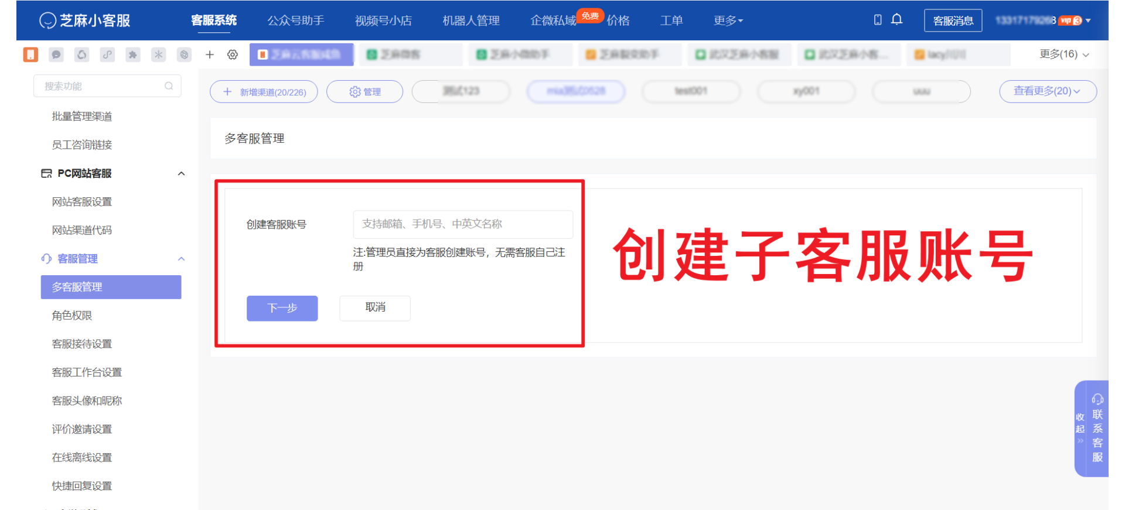Screen dimensions: 1125x510
Task: Select the xy001 channel pill
Action: 806,91
